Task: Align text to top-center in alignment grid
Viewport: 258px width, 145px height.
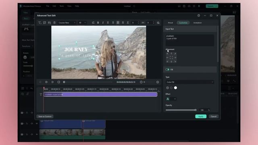Action: [171, 54]
